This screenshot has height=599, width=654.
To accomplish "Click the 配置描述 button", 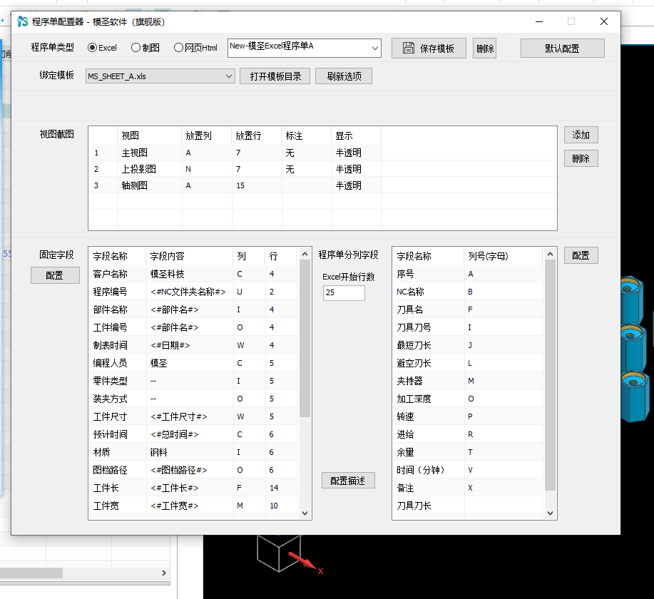I will point(348,481).
